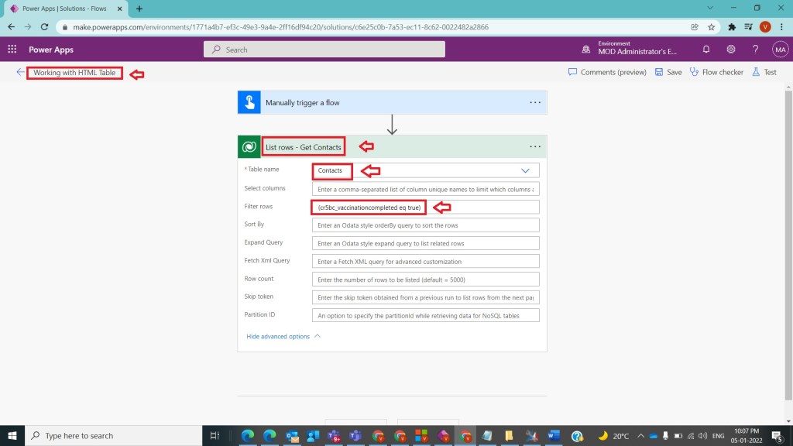The width and height of the screenshot is (793, 446).
Task: Click the Filter rows input field
Action: 426,207
